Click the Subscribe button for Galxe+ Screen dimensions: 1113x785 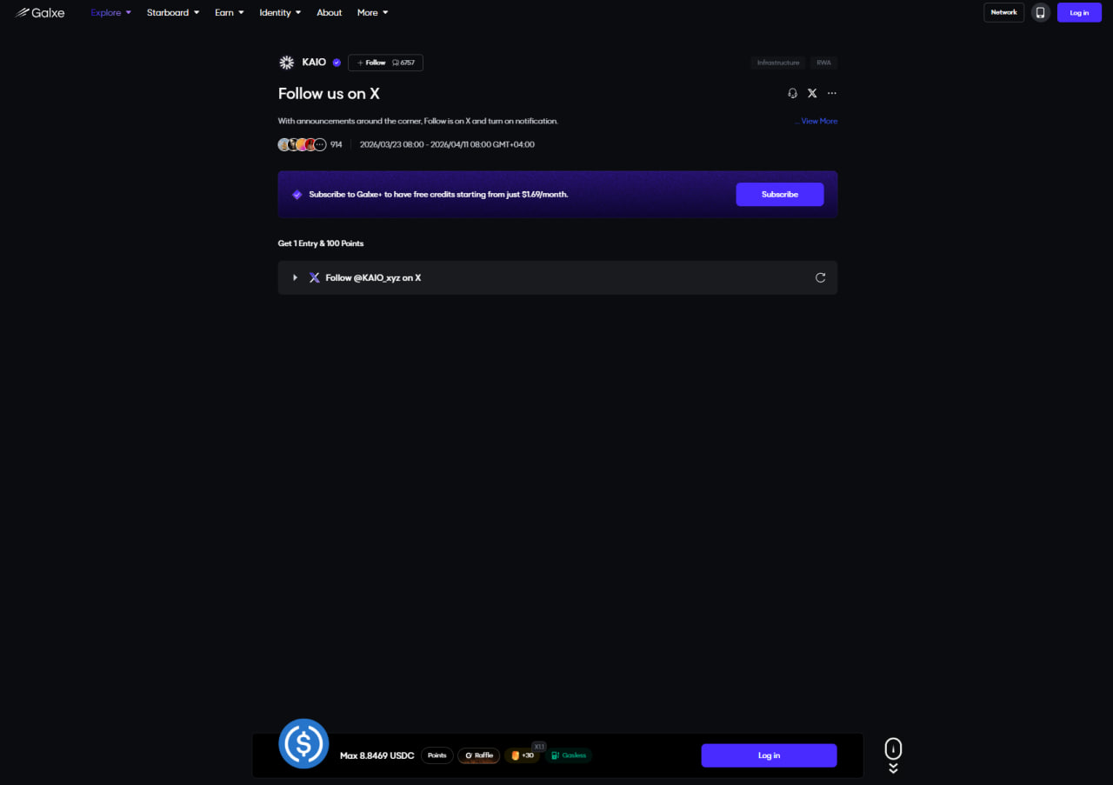pos(780,194)
